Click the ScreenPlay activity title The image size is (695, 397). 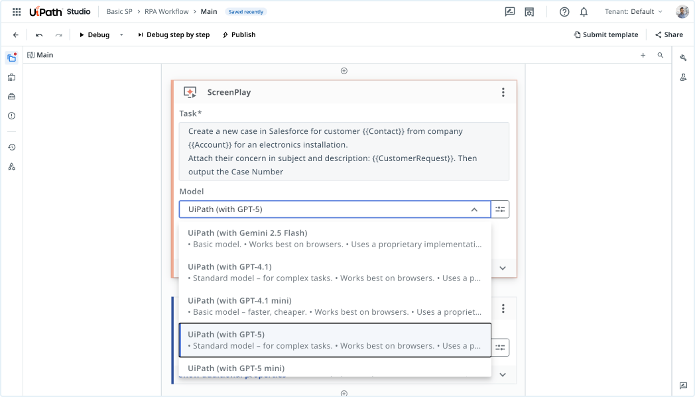tap(229, 92)
